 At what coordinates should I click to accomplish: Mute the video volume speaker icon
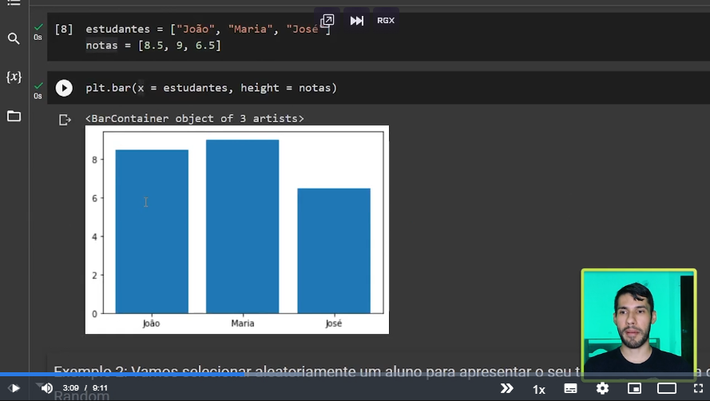click(46, 388)
